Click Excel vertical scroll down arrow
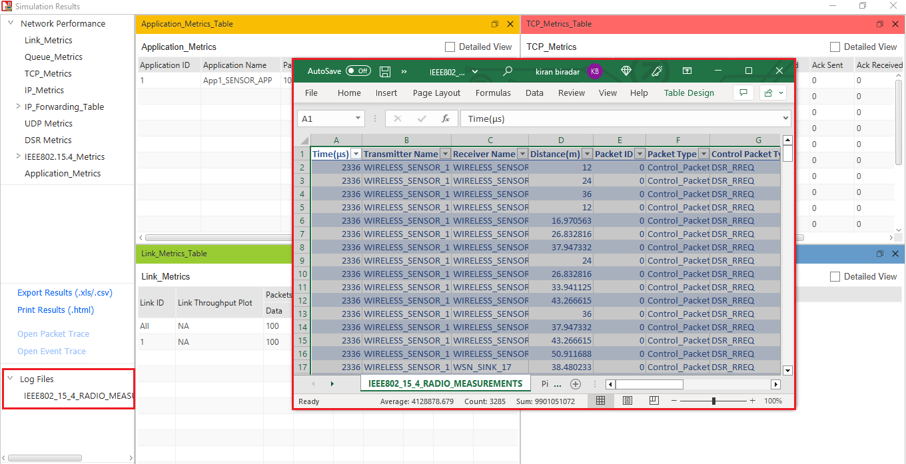Viewport: 906px width, 464px height. 787,371
